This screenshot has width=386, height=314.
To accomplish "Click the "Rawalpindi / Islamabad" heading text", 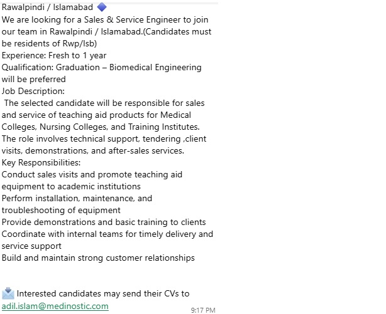I will pyautogui.click(x=47, y=8).
